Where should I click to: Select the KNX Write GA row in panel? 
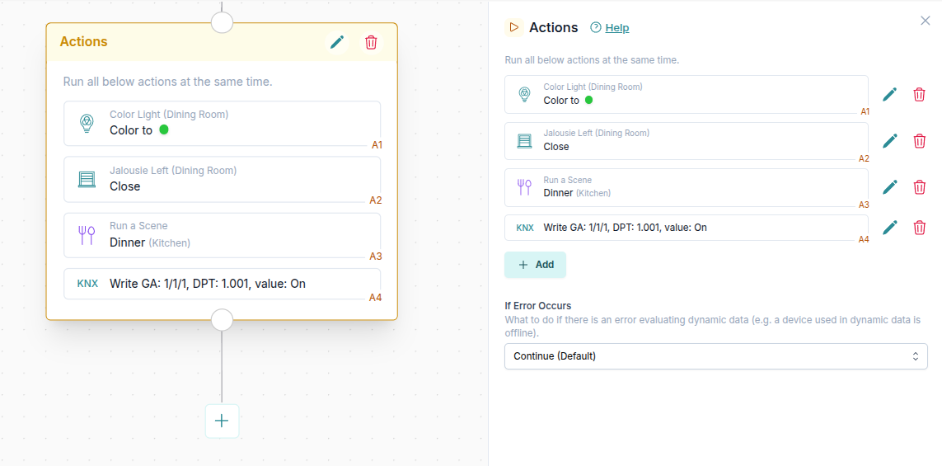686,228
